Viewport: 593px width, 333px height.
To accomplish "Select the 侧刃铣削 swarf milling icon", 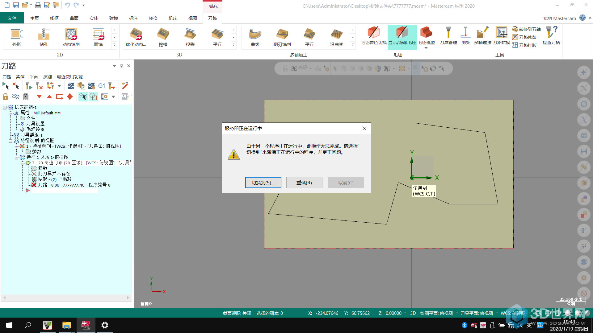I will [x=282, y=37].
